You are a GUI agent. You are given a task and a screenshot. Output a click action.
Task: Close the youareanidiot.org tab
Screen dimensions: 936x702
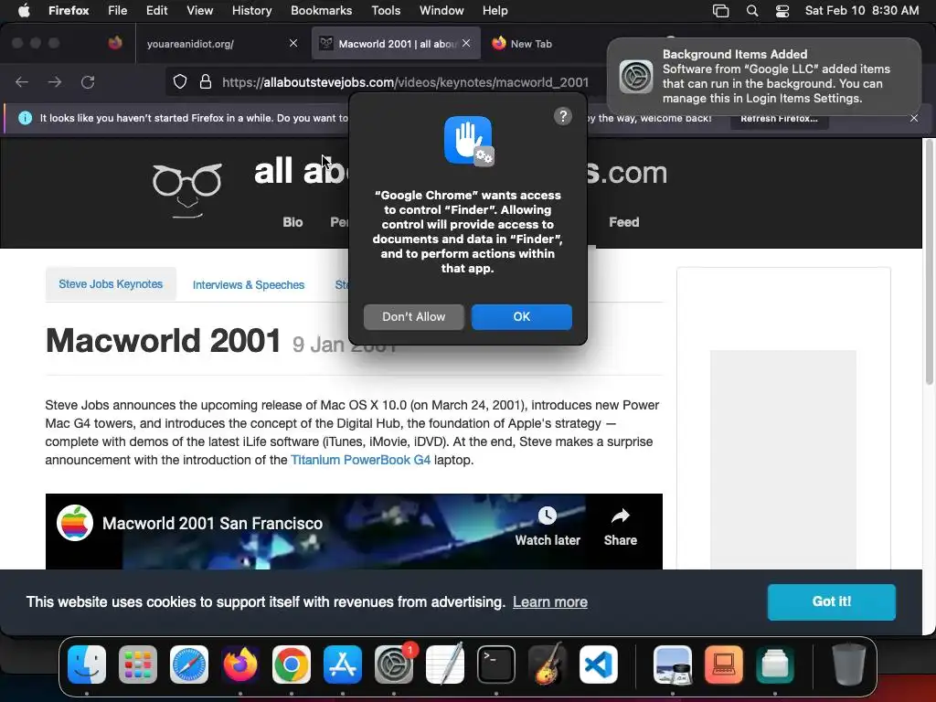tap(293, 43)
